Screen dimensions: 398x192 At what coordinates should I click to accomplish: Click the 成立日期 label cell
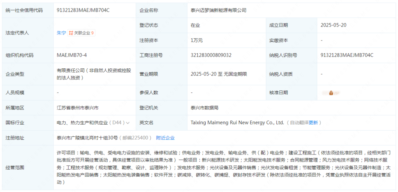[x=291, y=25]
